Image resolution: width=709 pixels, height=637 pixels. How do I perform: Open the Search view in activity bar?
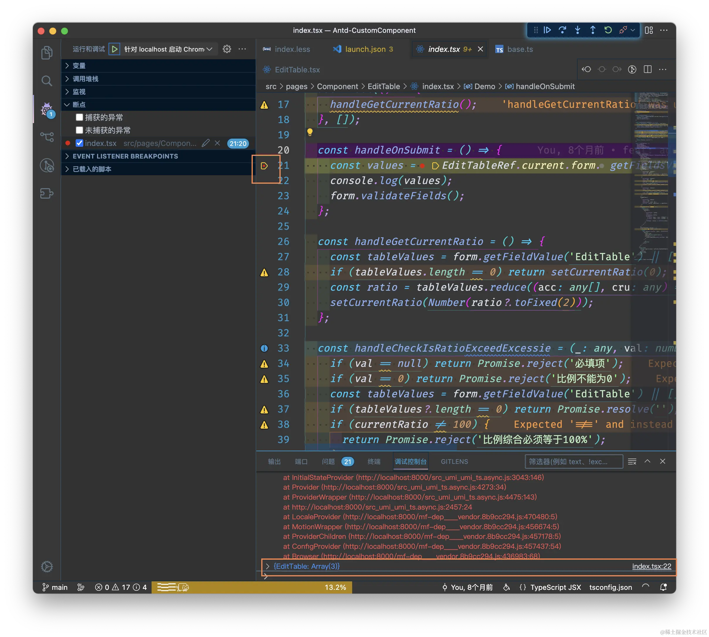[x=47, y=81]
